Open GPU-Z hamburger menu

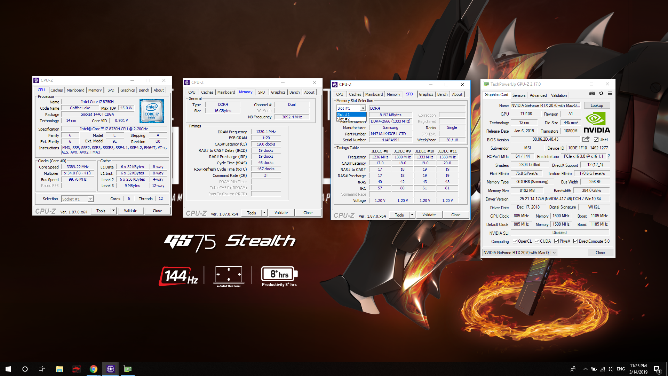tap(610, 93)
